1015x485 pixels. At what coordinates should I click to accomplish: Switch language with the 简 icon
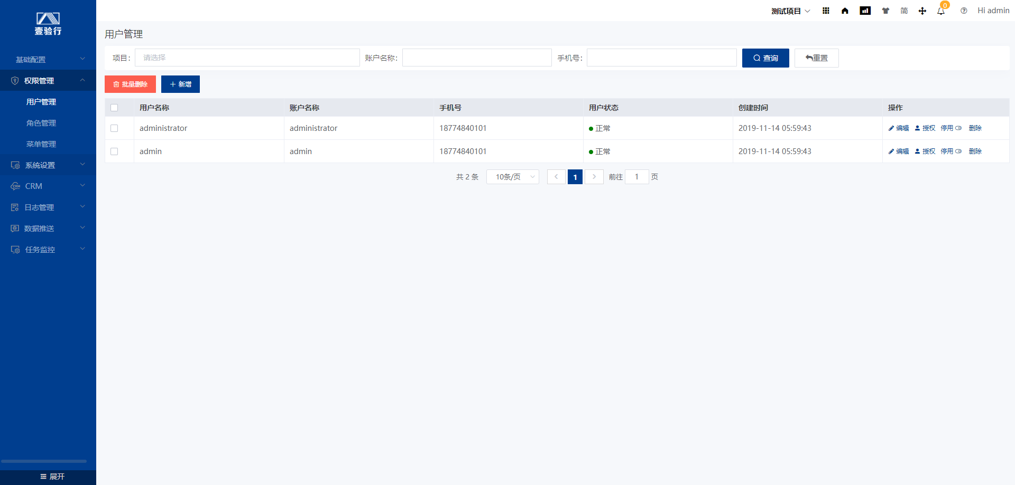904,11
